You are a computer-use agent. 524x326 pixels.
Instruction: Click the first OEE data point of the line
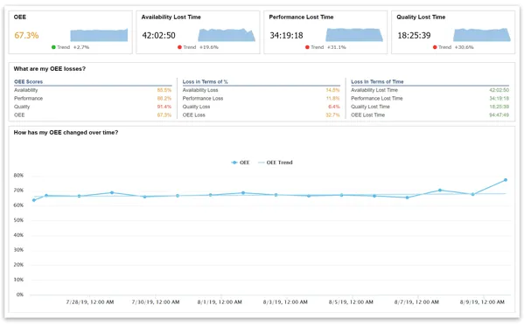pos(34,200)
